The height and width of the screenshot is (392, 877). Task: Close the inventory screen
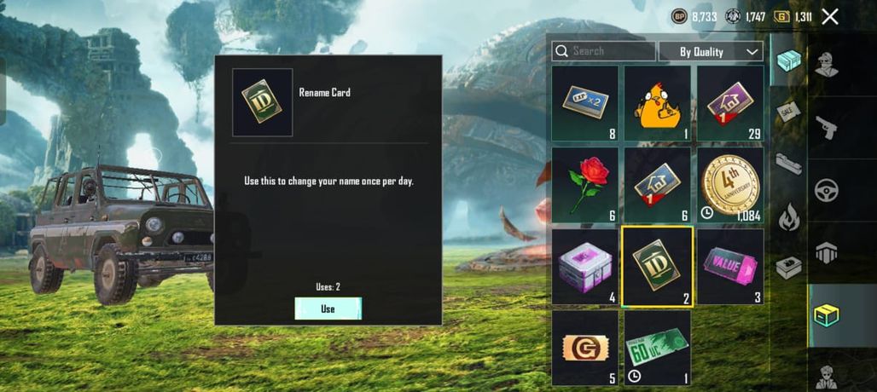tap(830, 17)
